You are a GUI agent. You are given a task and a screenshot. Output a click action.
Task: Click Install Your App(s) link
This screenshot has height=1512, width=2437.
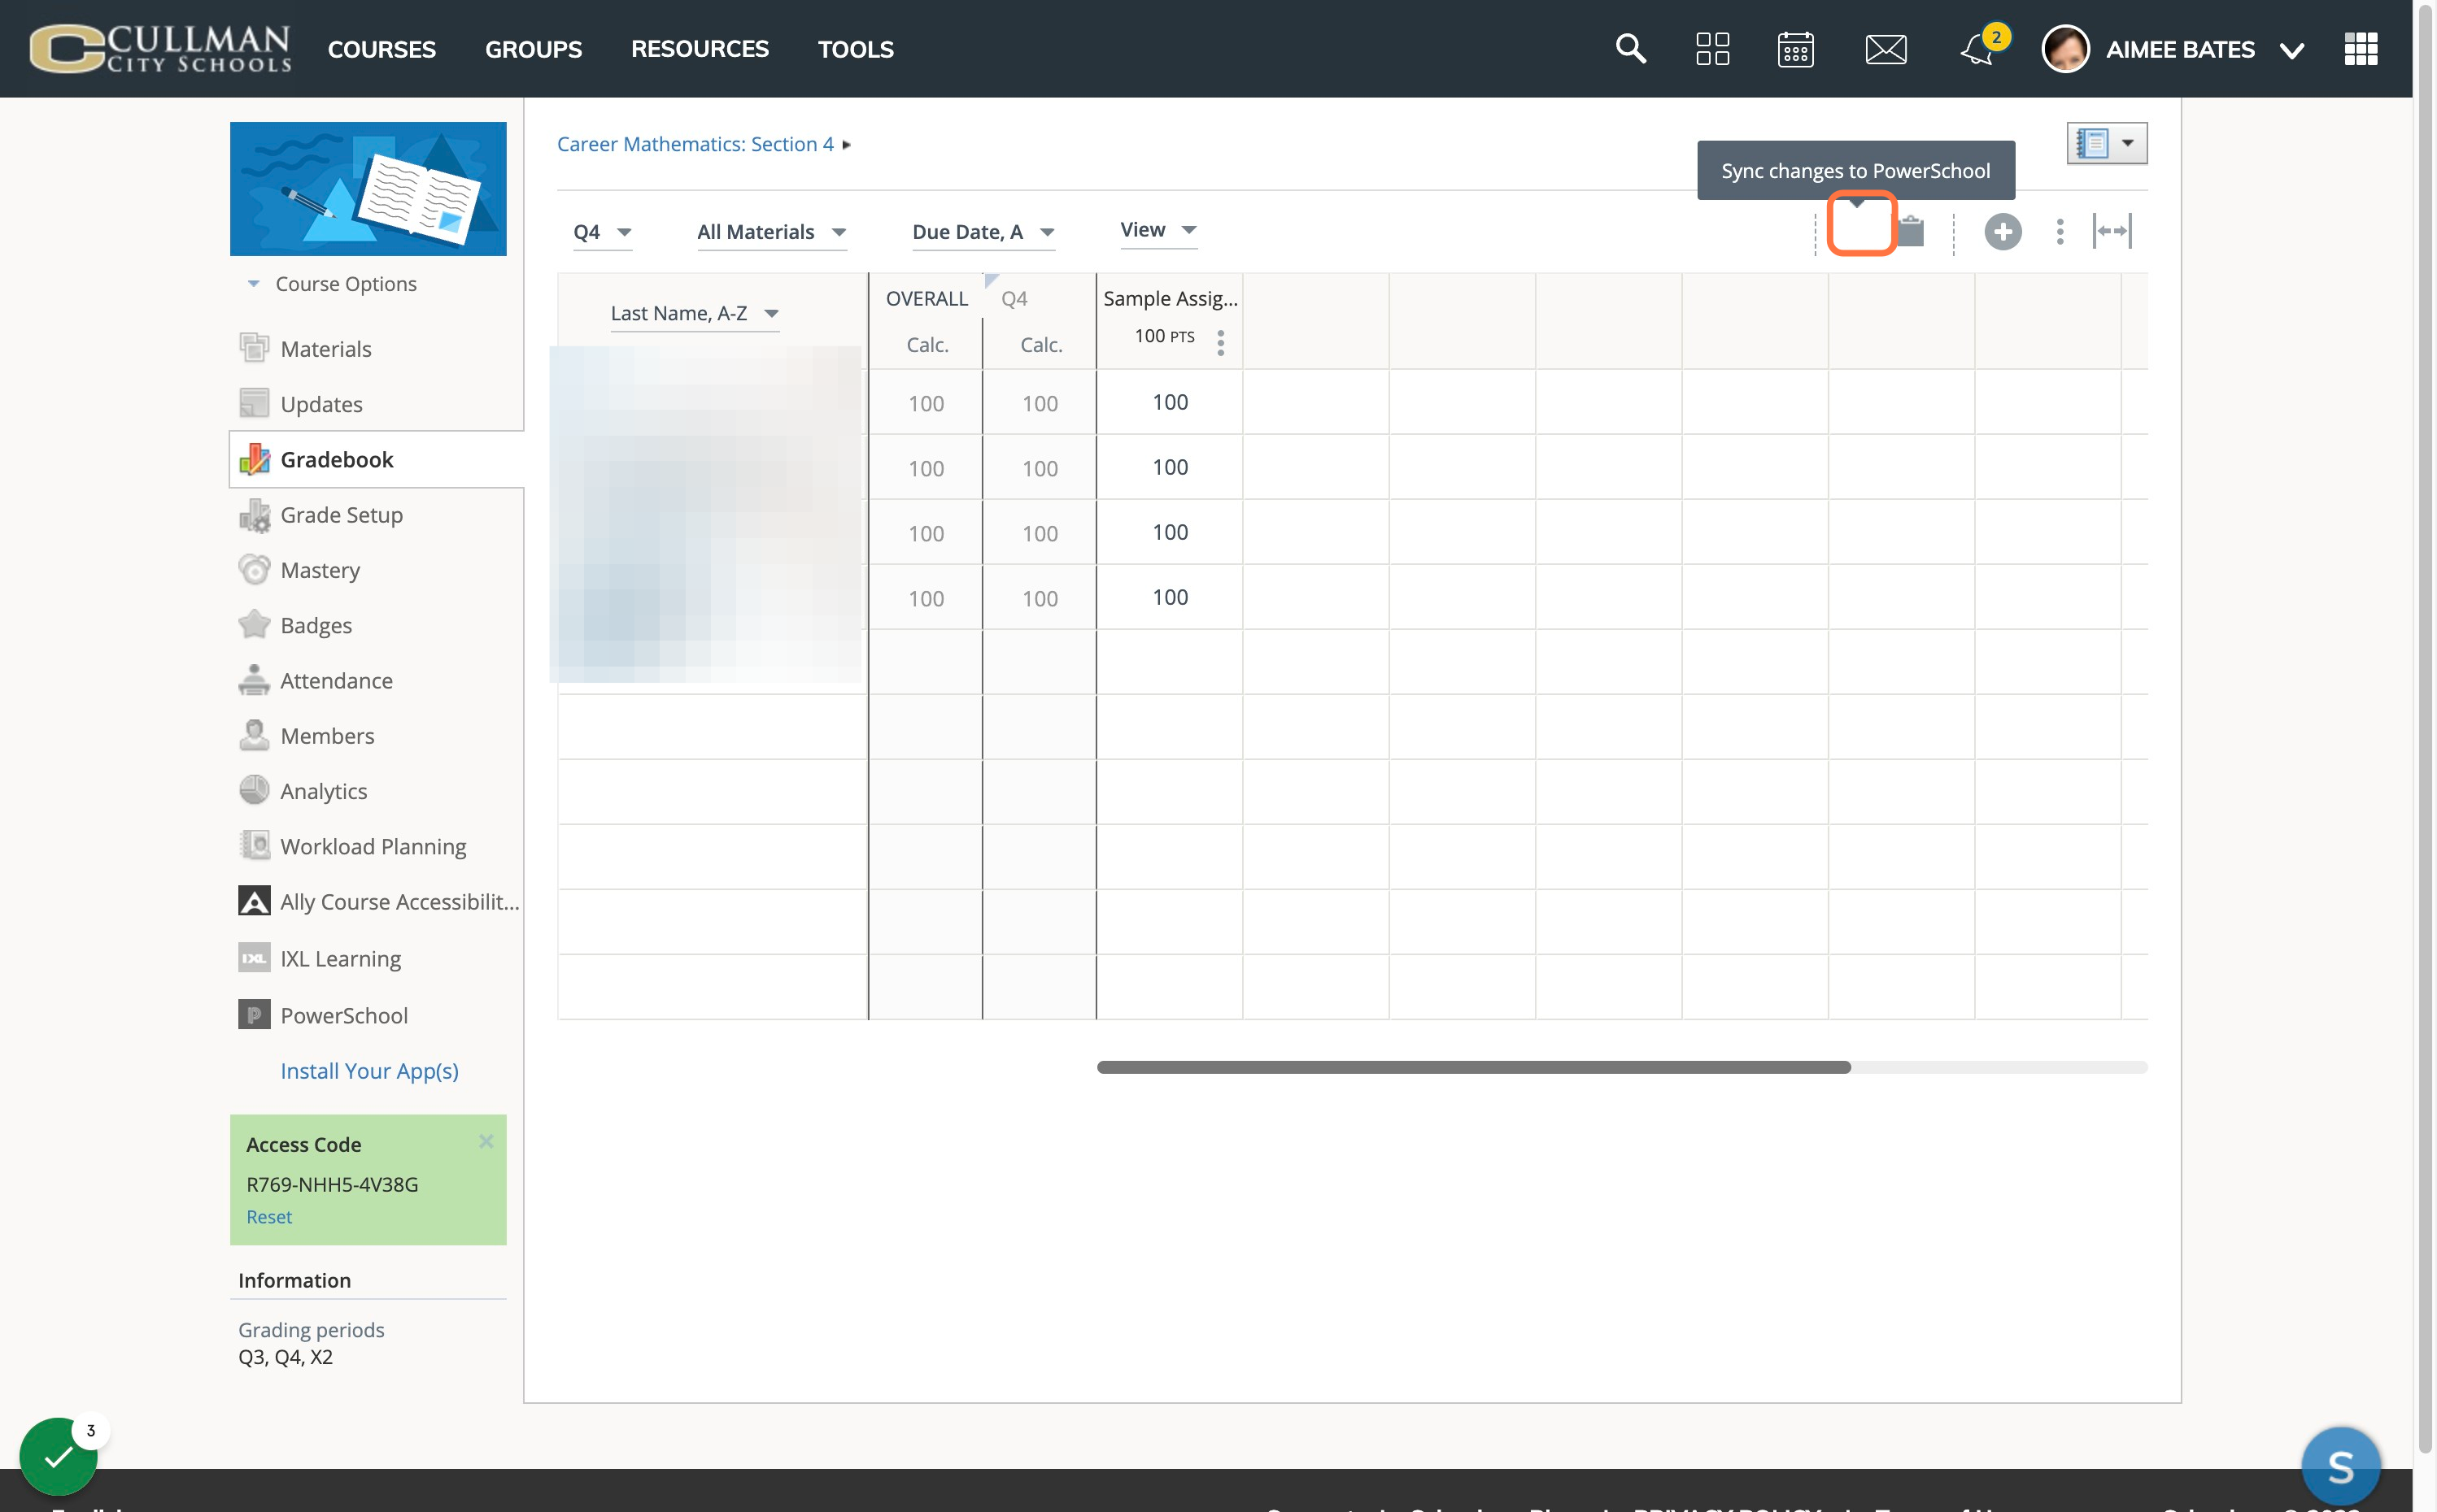click(x=369, y=1071)
